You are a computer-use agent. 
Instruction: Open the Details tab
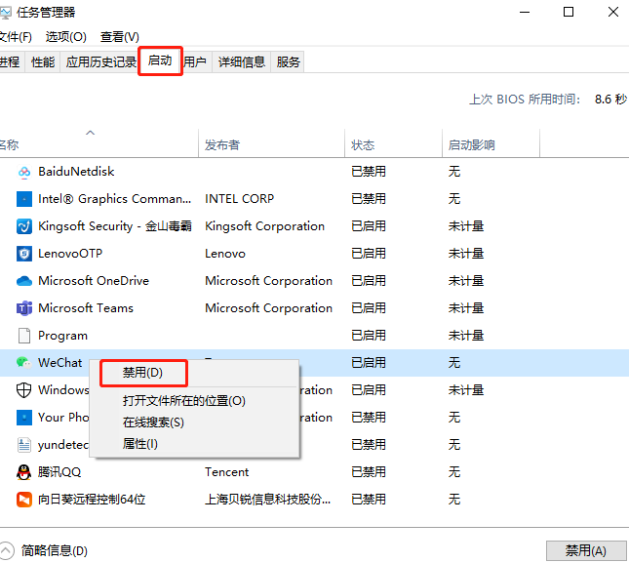coord(242,61)
